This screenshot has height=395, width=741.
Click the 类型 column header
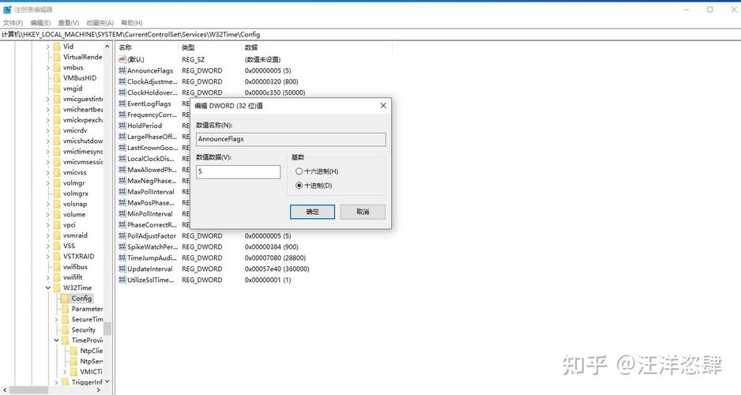pyautogui.click(x=210, y=47)
